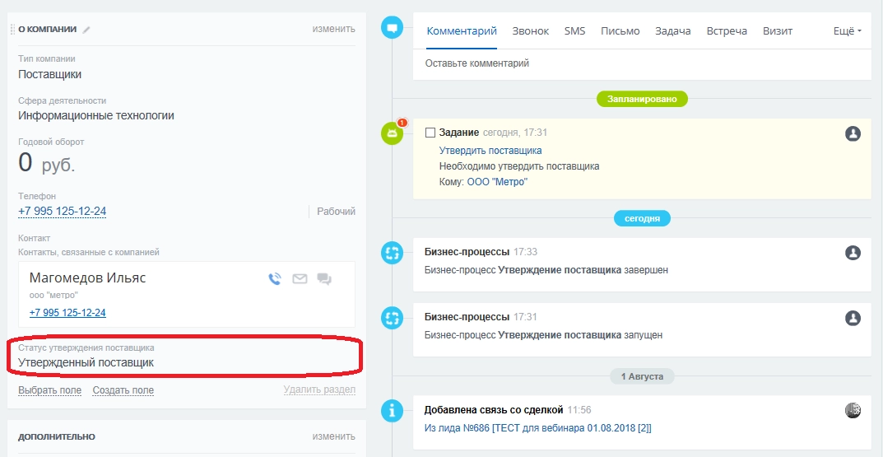
Task: Click info icon for deal link entry
Action: click(393, 410)
